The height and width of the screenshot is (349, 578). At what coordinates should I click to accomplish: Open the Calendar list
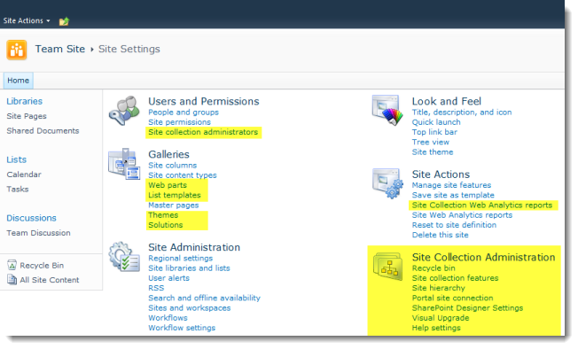coord(24,174)
